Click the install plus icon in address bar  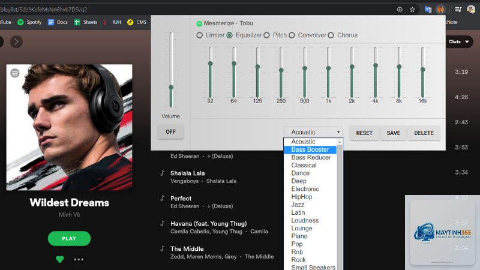point(400,10)
